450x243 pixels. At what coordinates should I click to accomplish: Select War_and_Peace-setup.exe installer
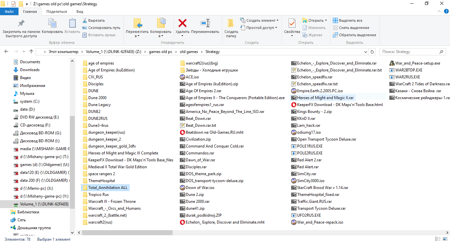pos(415,63)
